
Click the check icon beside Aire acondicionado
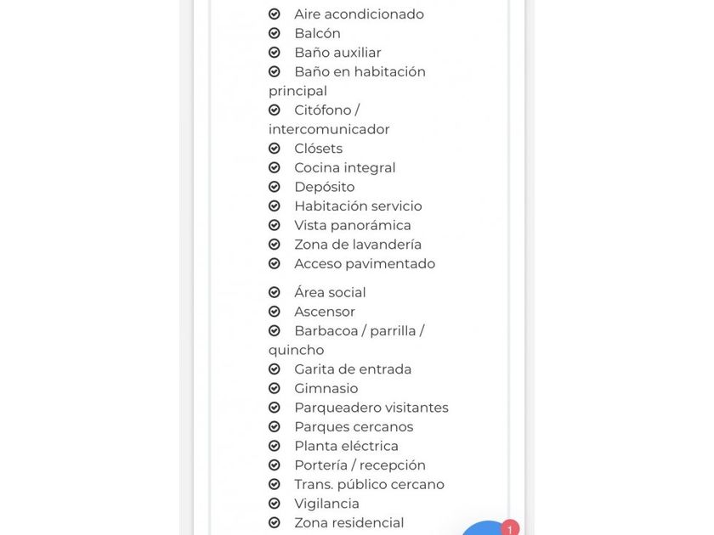275,14
